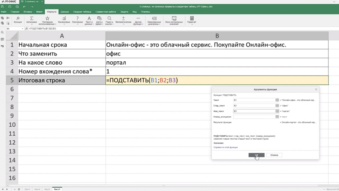Open Последние использованные functions list
This screenshot has height=191, width=339.
coord(47,20)
